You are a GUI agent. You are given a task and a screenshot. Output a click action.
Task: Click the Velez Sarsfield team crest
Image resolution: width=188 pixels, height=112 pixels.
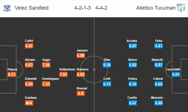pyautogui.click(x=7, y=8)
